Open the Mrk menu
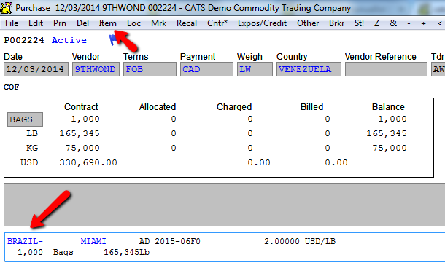445x268 pixels. [x=158, y=23]
